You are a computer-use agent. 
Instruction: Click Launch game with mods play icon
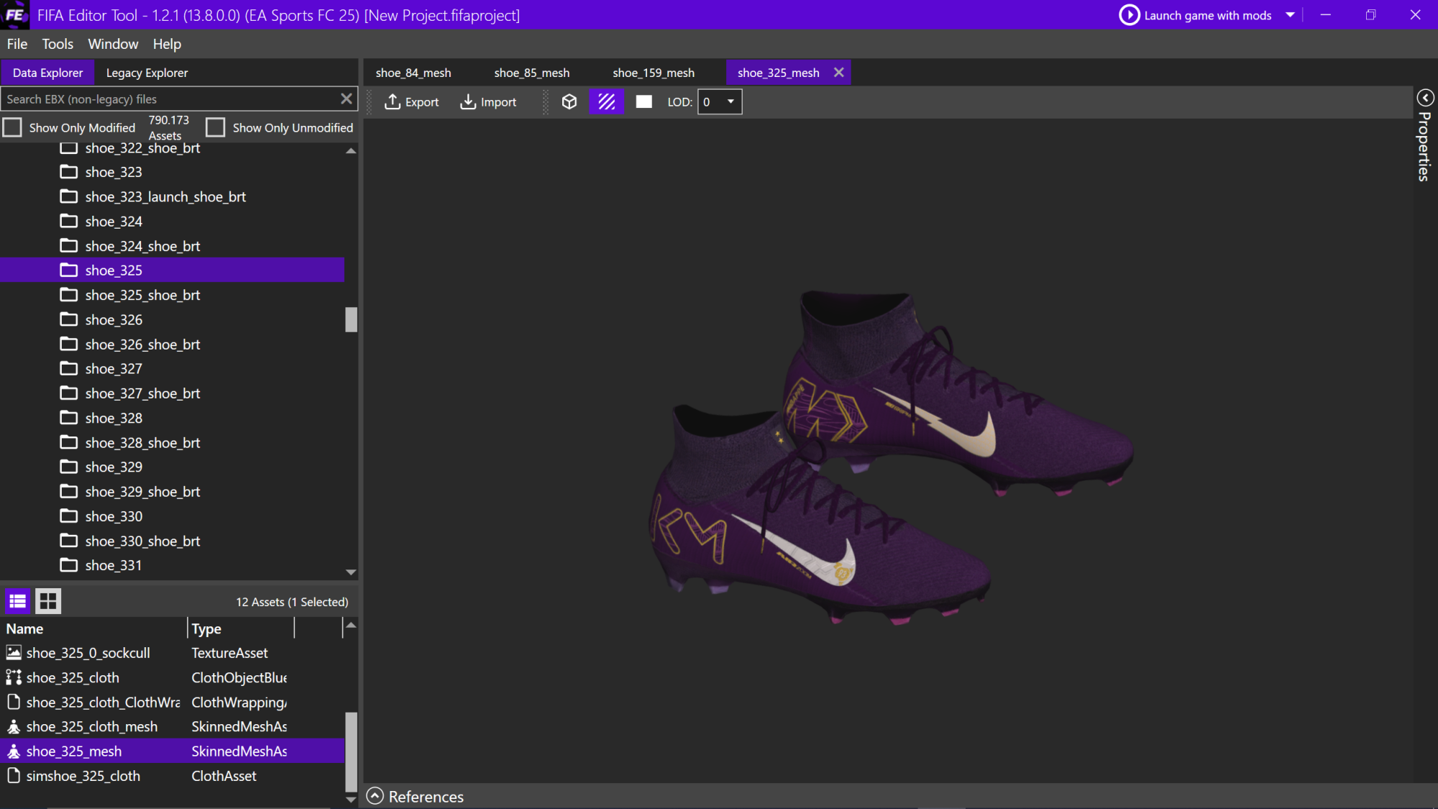pyautogui.click(x=1129, y=15)
